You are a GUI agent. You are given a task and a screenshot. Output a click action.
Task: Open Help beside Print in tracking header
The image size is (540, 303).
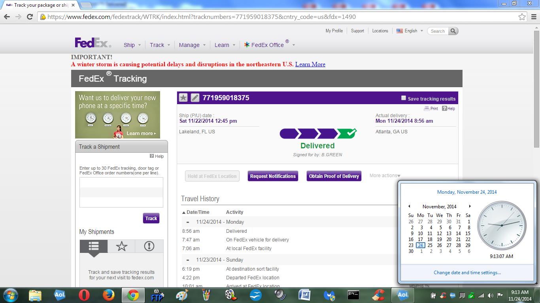coord(448,108)
